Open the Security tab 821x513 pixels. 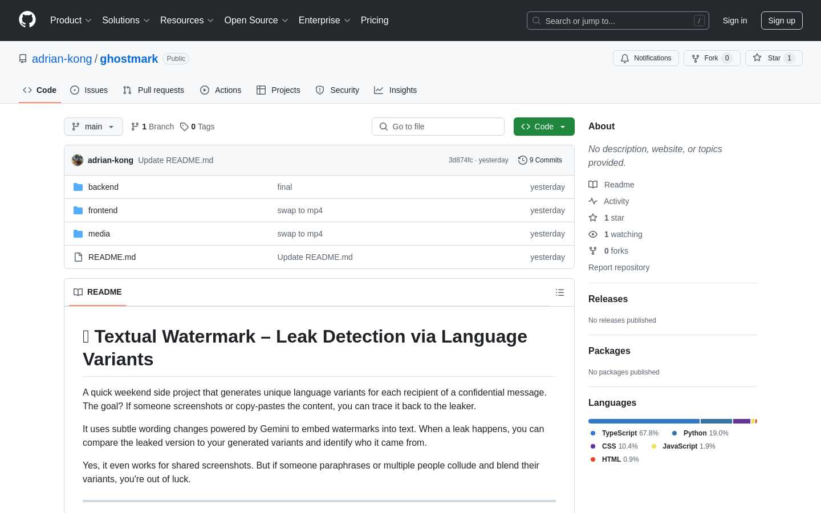tap(338, 90)
